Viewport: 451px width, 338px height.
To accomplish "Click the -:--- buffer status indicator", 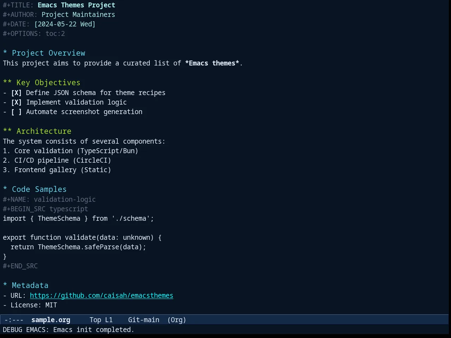I will (14, 320).
